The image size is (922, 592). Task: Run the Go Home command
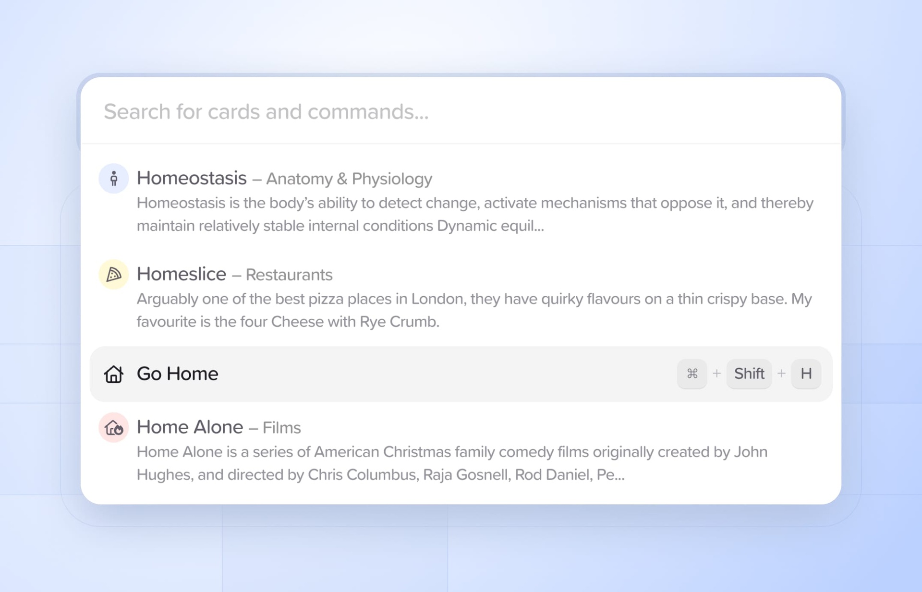coord(178,374)
